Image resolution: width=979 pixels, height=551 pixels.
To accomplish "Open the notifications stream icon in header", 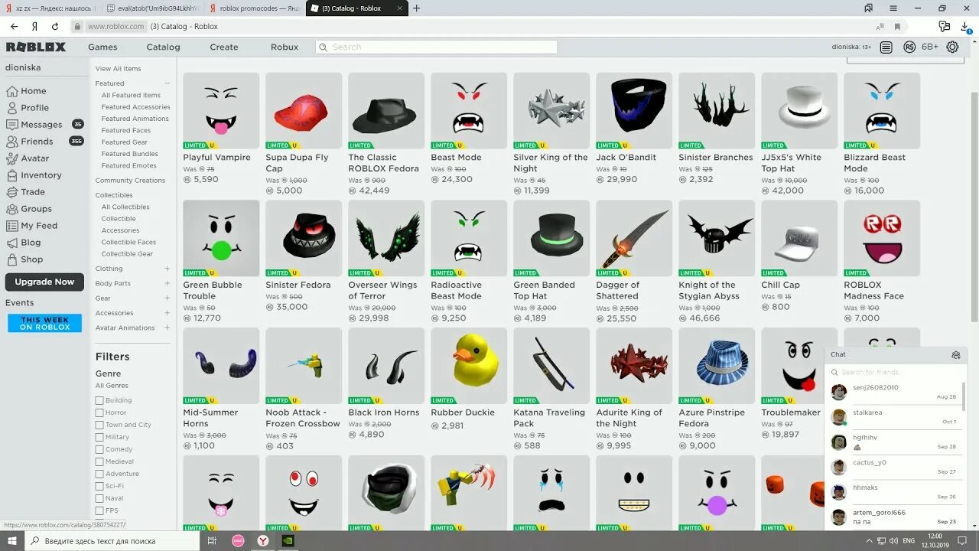I will click(x=886, y=47).
